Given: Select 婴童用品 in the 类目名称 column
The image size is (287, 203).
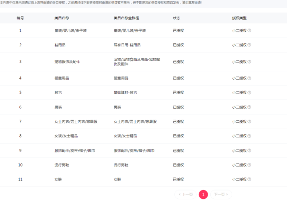Looking at the screenshot, I should point(62,78).
